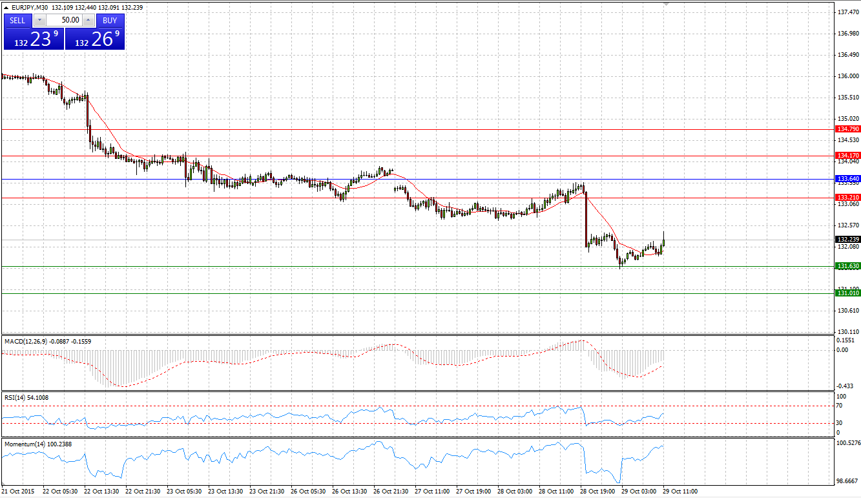This screenshot has height=498, width=861.
Task: Click the 21 Oct 2015 date label
Action: [x=17, y=492]
